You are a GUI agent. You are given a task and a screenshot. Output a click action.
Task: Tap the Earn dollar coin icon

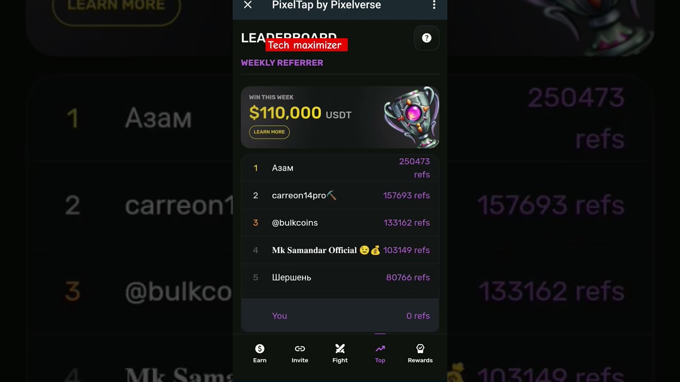click(260, 349)
